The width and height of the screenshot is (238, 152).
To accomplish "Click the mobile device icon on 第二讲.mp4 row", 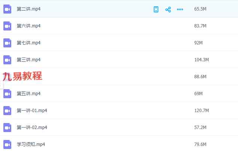I will click(x=156, y=9).
